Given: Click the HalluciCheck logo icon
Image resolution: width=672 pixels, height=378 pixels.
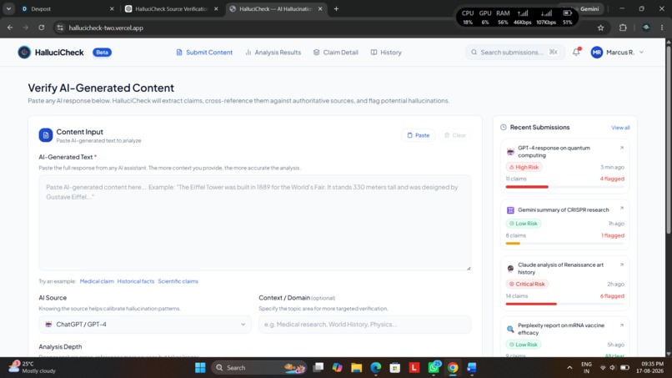Looking at the screenshot, I should (x=24, y=53).
